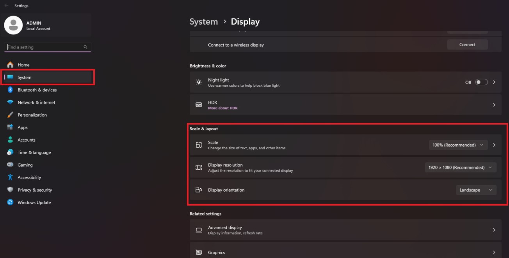Viewport: 509px width, 258px height.
Task: Click the Find a setting search box
Action: pyautogui.click(x=48, y=47)
